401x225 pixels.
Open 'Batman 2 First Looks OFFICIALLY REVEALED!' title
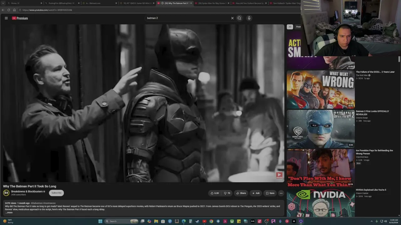(x=372, y=113)
